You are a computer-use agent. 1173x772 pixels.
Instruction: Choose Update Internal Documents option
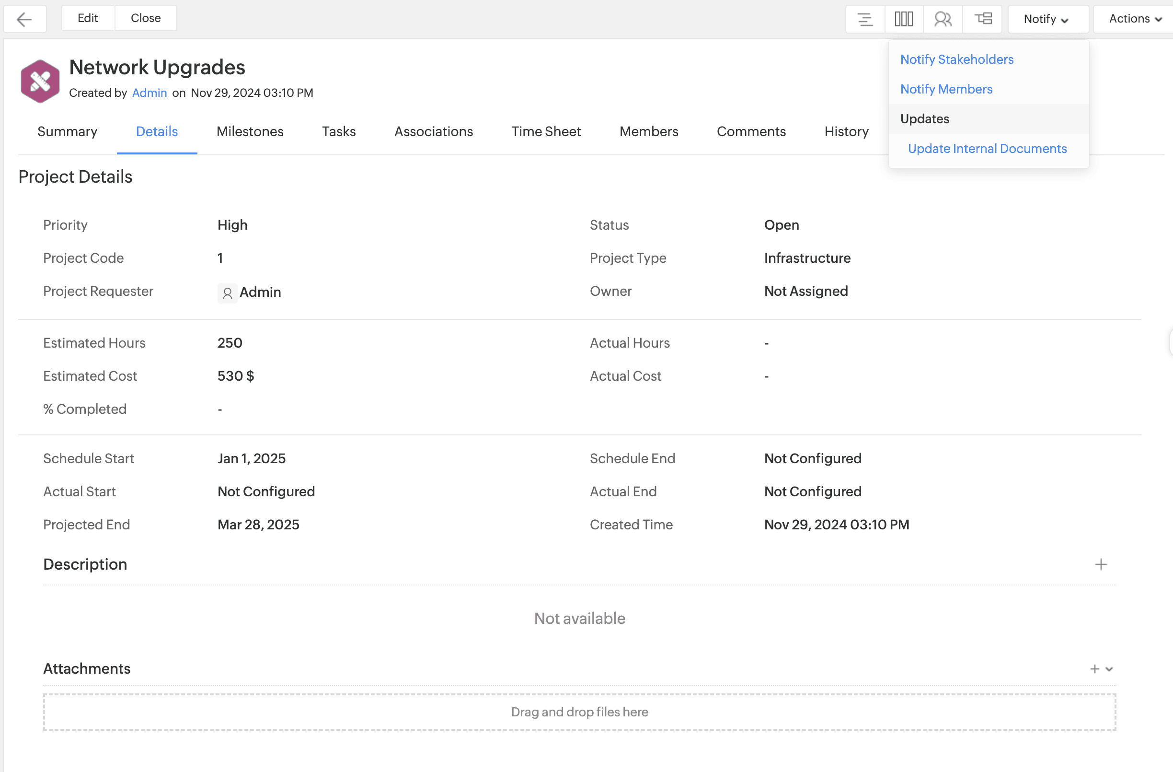(987, 149)
